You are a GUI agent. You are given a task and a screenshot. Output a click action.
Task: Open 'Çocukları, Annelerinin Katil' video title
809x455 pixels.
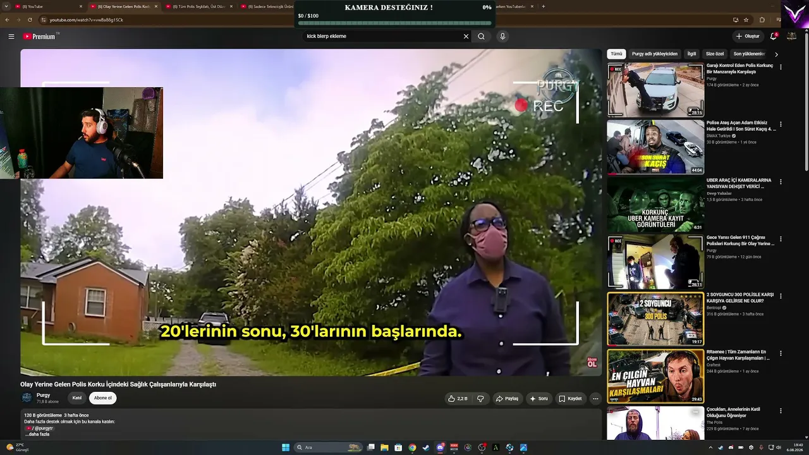click(x=733, y=412)
